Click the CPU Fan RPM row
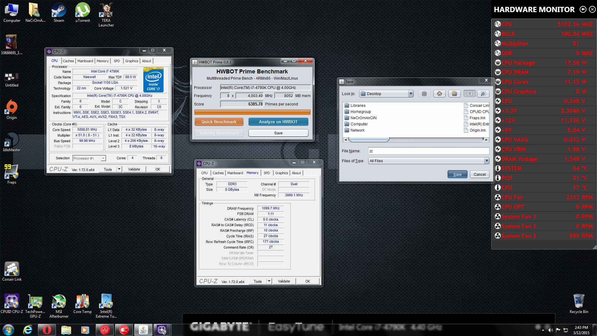Screen dimensions: 597x336 pyautogui.click(x=544, y=197)
